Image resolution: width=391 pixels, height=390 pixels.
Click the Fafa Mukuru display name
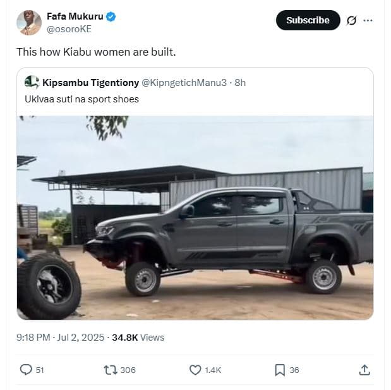pyautogui.click(x=75, y=16)
